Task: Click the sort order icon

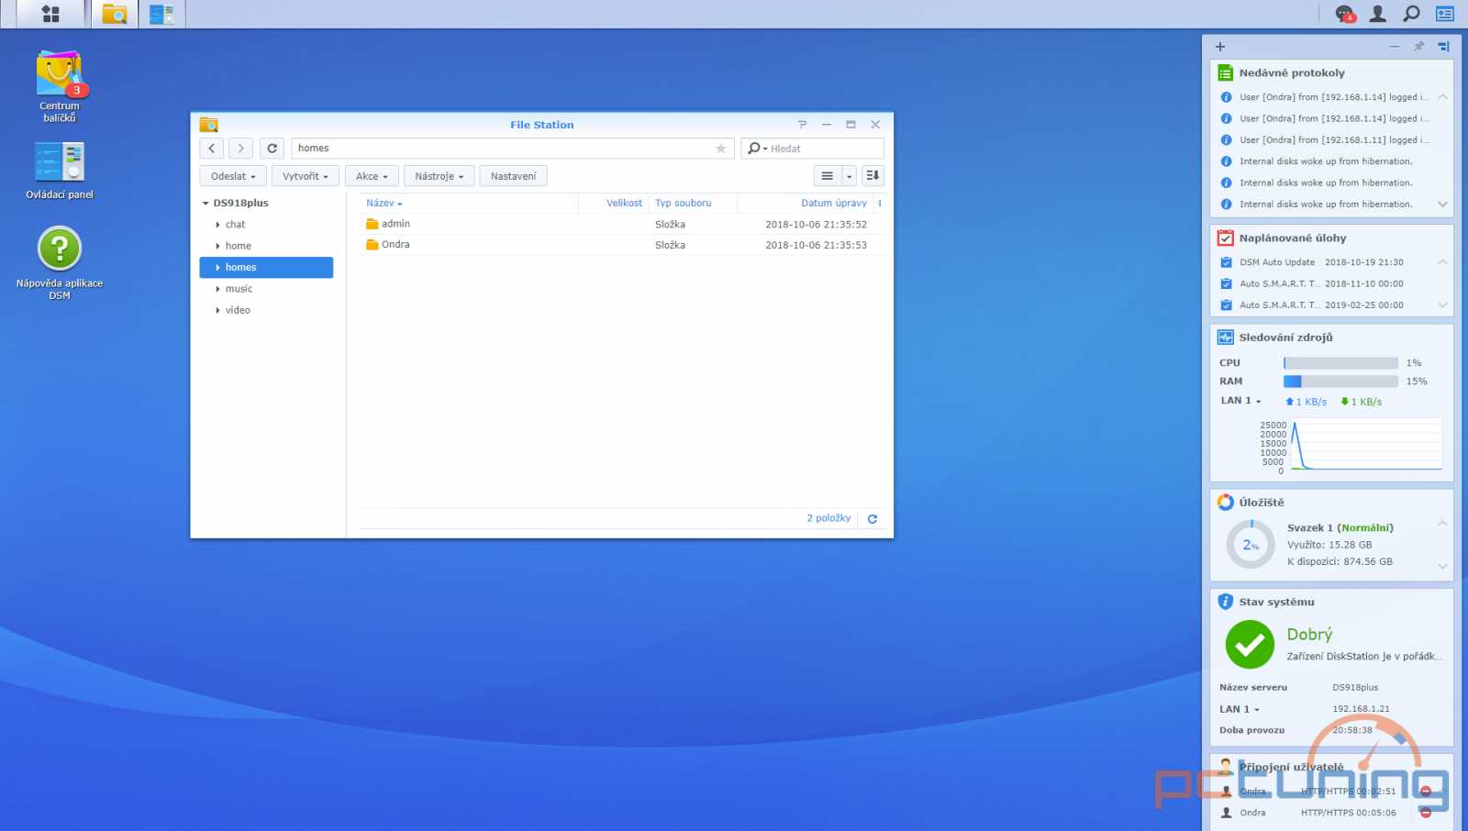Action: point(873,176)
